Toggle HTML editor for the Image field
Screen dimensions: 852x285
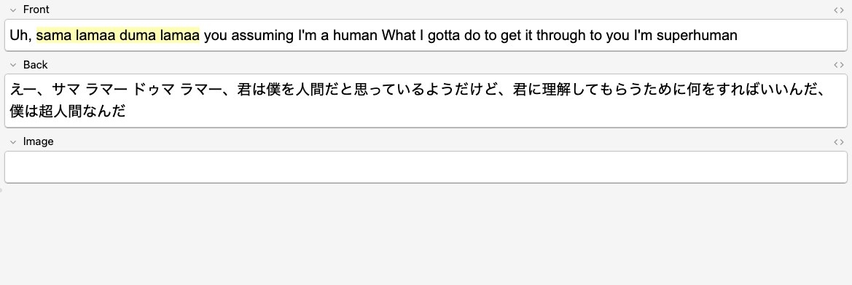point(839,142)
